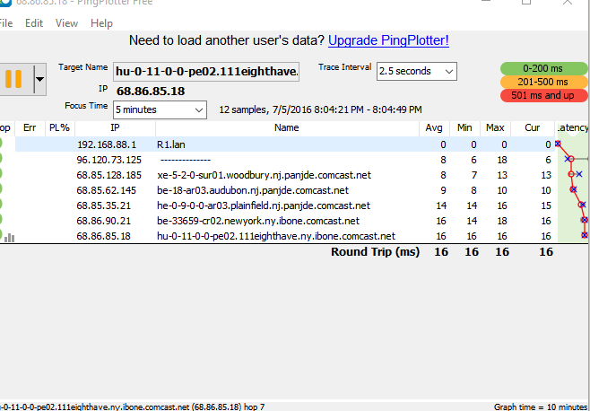
Task: Select the hu-0-11-0-0-pe02.111eighthave name in the table row
Action: coord(276,236)
